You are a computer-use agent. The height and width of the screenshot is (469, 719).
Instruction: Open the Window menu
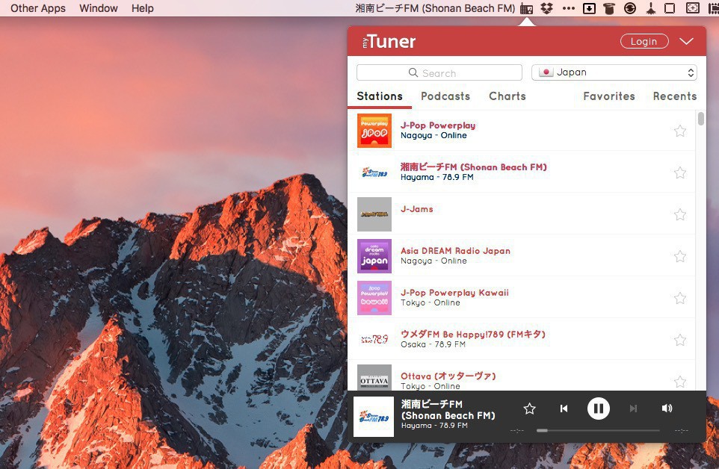99,8
